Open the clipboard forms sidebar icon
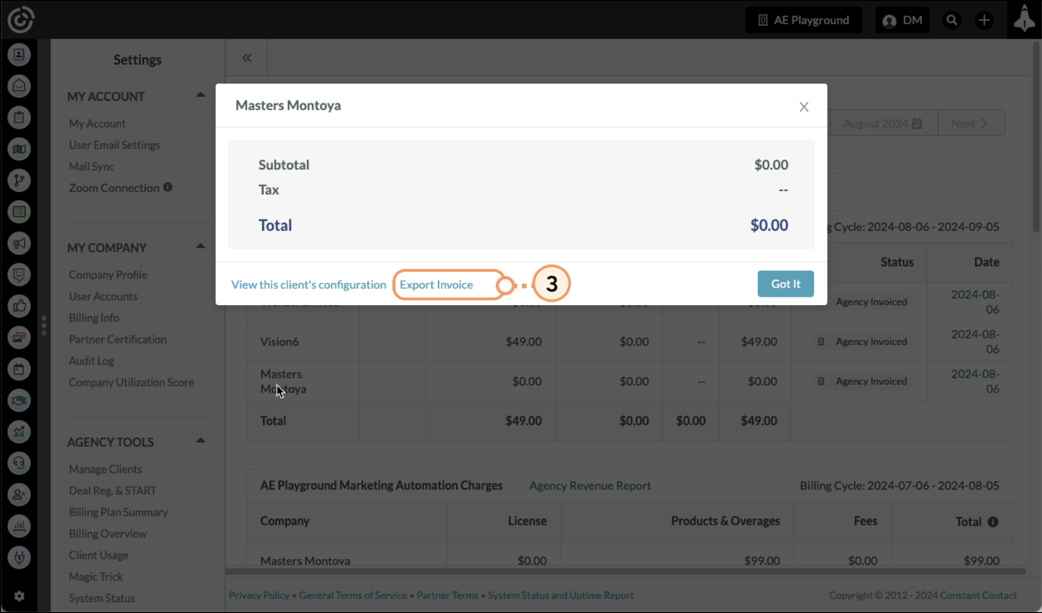This screenshot has height=613, width=1042. [19, 118]
